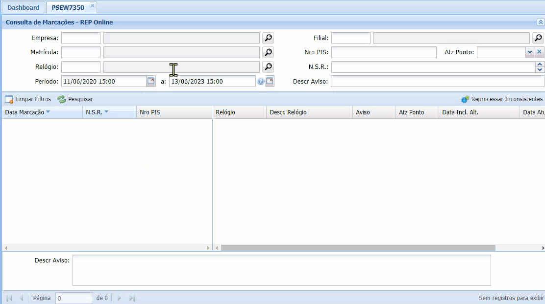Click Reprocessar Inconsistentes button
The width and height of the screenshot is (545, 304).
tap(502, 99)
